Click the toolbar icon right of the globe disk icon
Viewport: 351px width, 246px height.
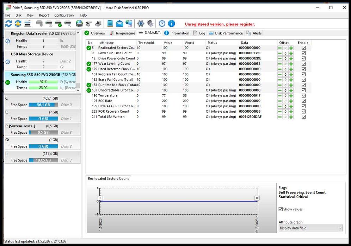pos(89,24)
